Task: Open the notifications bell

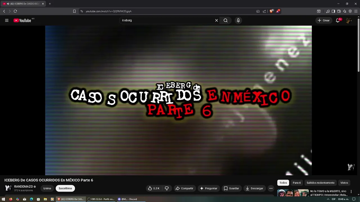Action: click(338, 20)
